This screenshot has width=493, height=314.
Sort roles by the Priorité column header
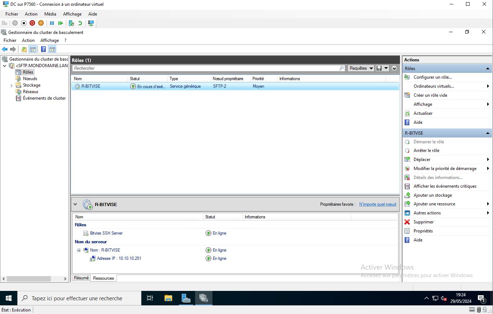point(264,79)
